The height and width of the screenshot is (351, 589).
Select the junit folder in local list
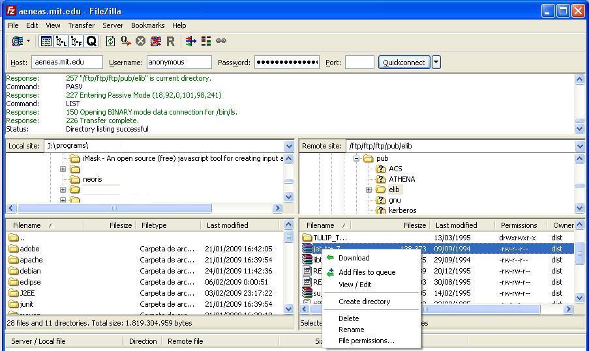click(26, 304)
